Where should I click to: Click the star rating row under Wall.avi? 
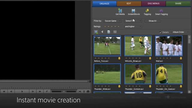[164, 58]
